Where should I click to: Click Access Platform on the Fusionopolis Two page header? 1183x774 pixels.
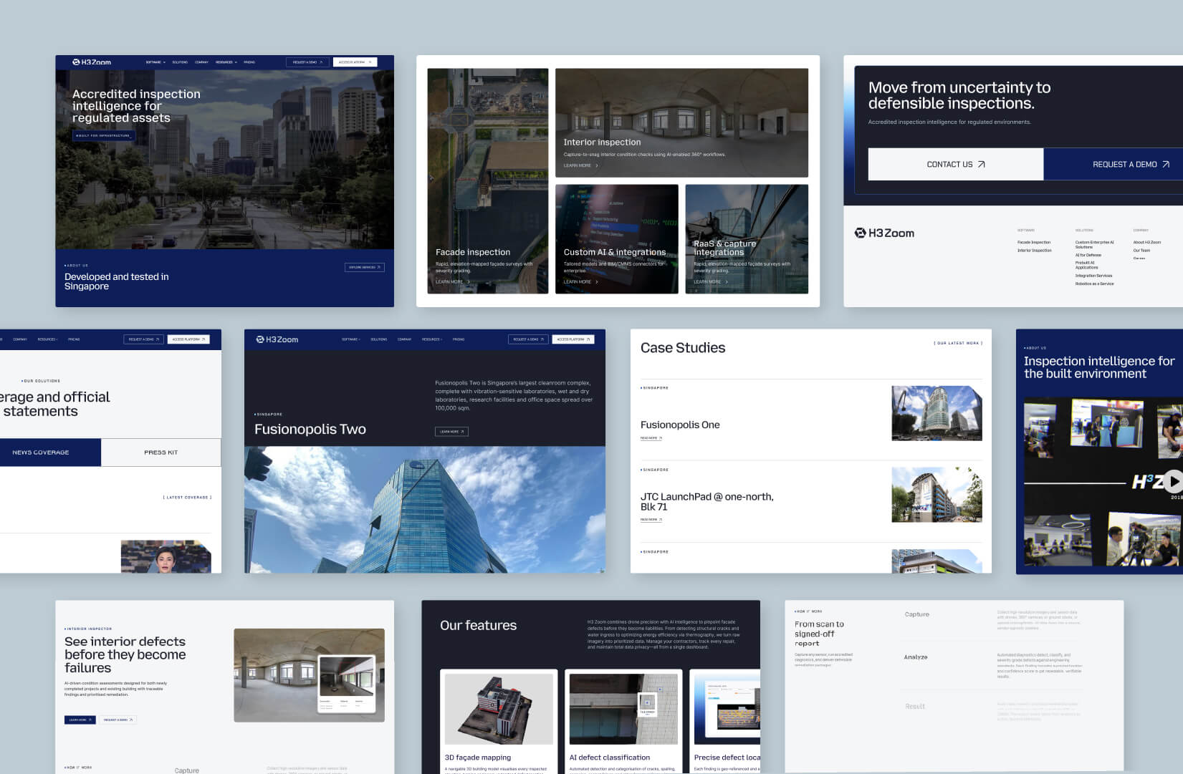(x=573, y=339)
